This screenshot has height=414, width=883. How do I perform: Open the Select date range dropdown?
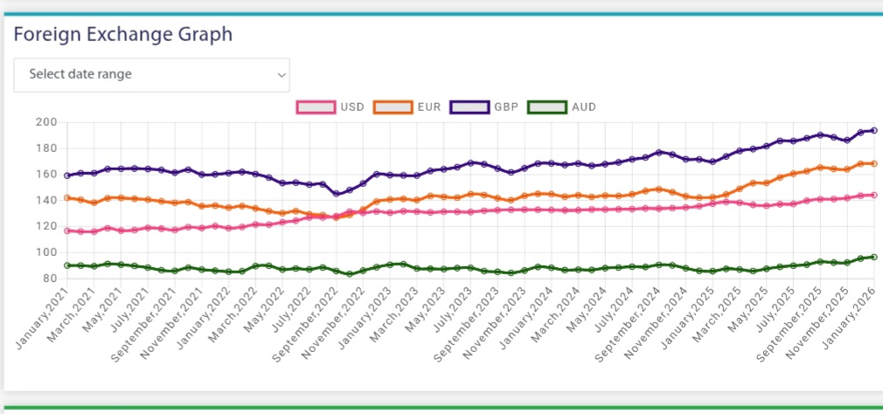[150, 74]
